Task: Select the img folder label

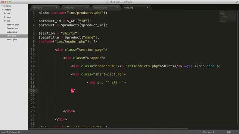Action: [9, 17]
